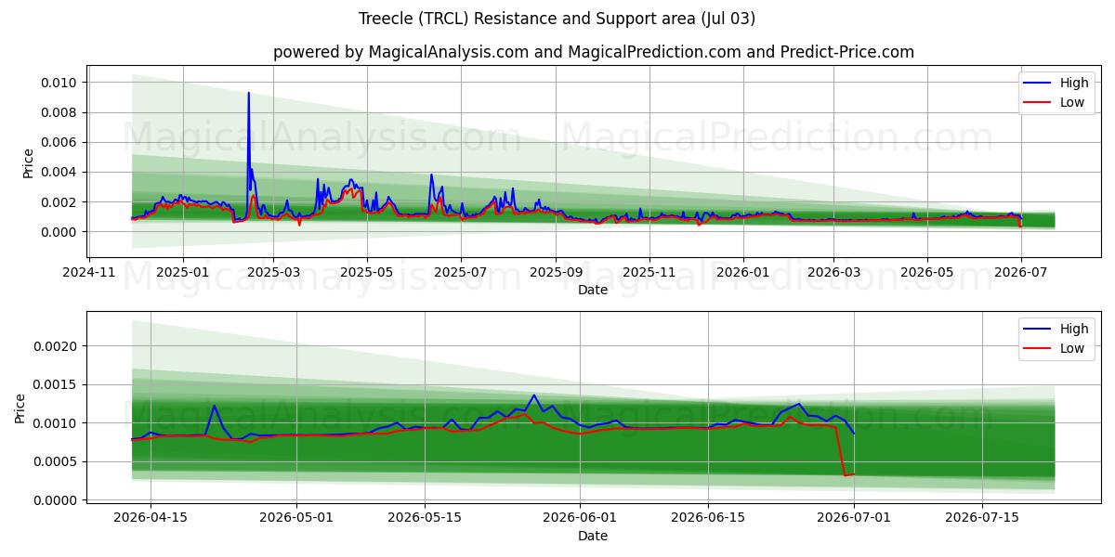Image resolution: width=1115 pixels, height=557 pixels.
Task: Click the '2025-09' date tick label
Action: (x=556, y=272)
